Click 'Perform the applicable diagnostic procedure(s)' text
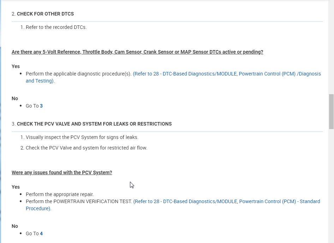This screenshot has width=334, height=243. point(78,74)
